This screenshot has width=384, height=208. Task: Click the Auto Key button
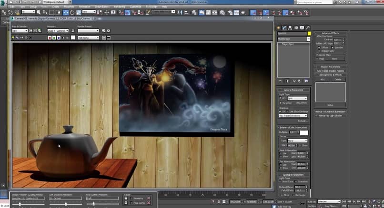pyautogui.click(x=312, y=202)
